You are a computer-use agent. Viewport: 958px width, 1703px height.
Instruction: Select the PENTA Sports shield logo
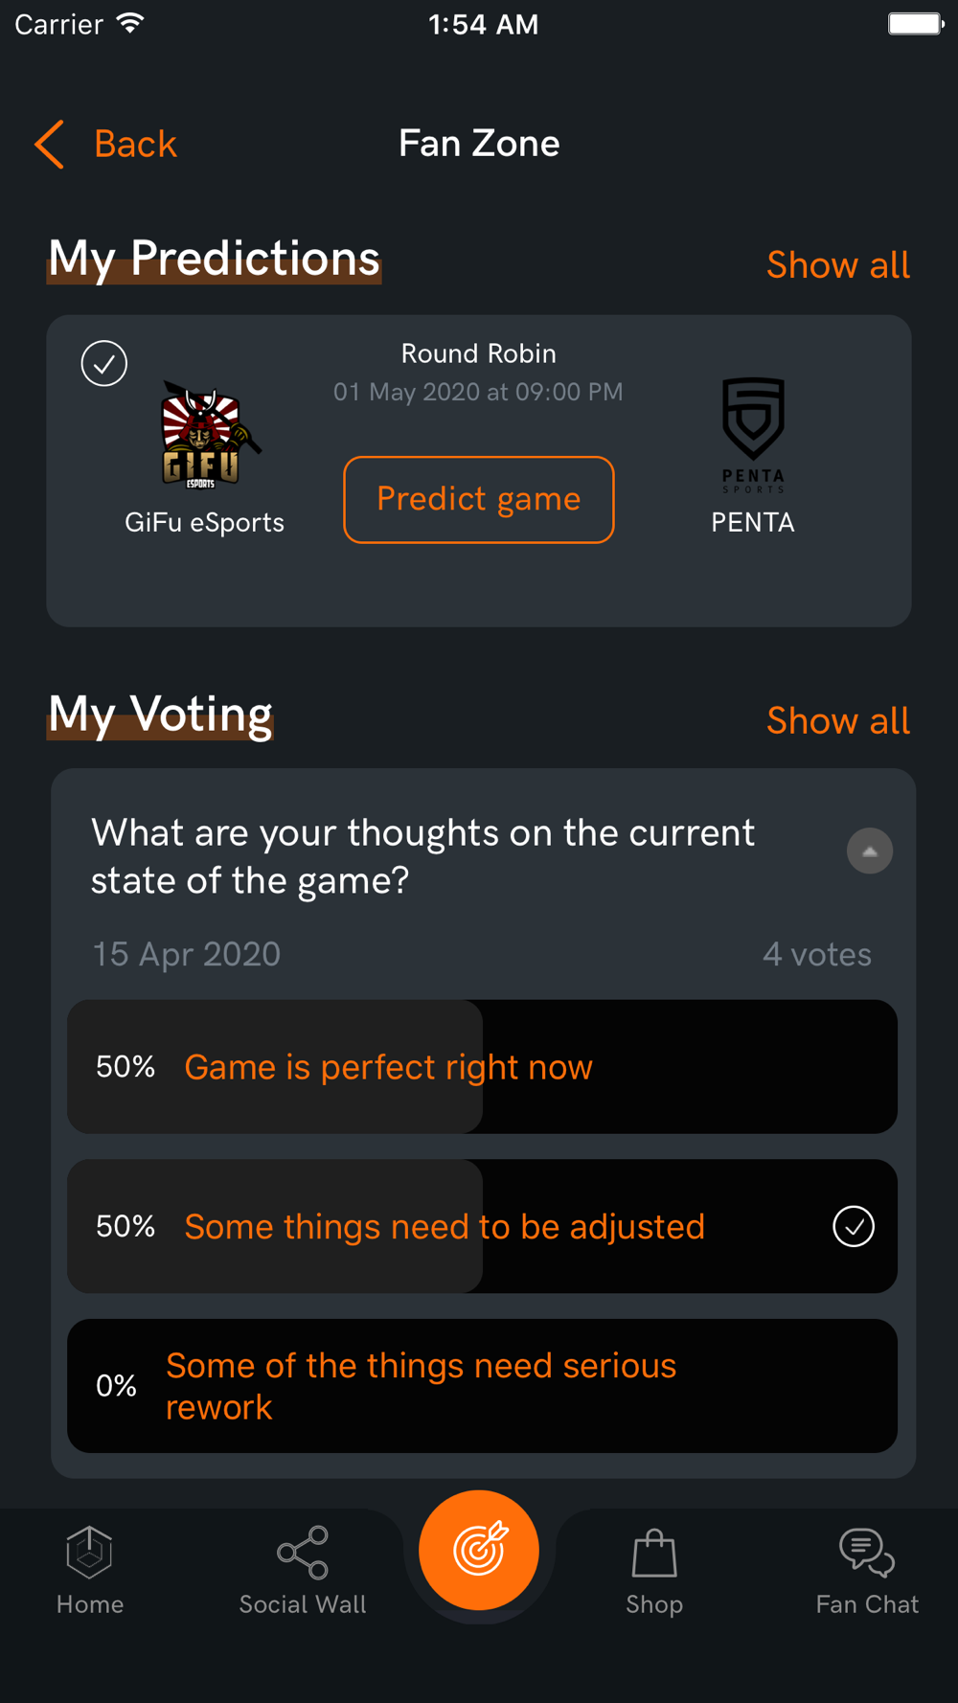[753, 436]
